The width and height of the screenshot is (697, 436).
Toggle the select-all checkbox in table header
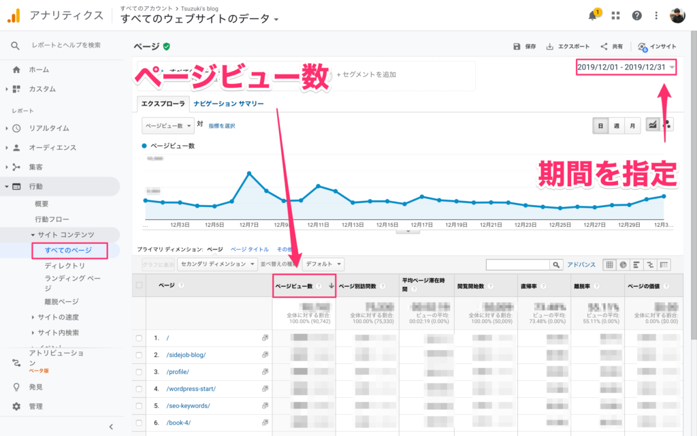click(139, 285)
